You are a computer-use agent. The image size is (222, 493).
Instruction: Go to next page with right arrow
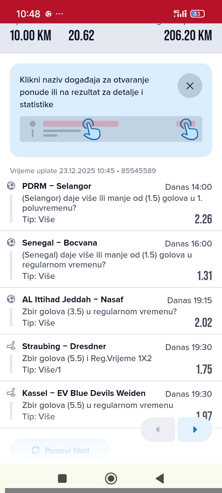tap(195, 430)
